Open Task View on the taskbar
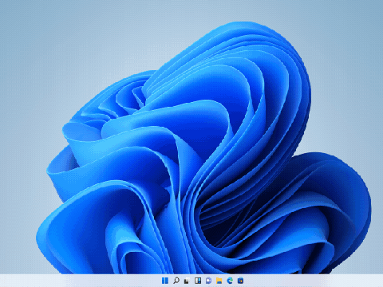Viewport: 383px width, 287px height. [187, 281]
